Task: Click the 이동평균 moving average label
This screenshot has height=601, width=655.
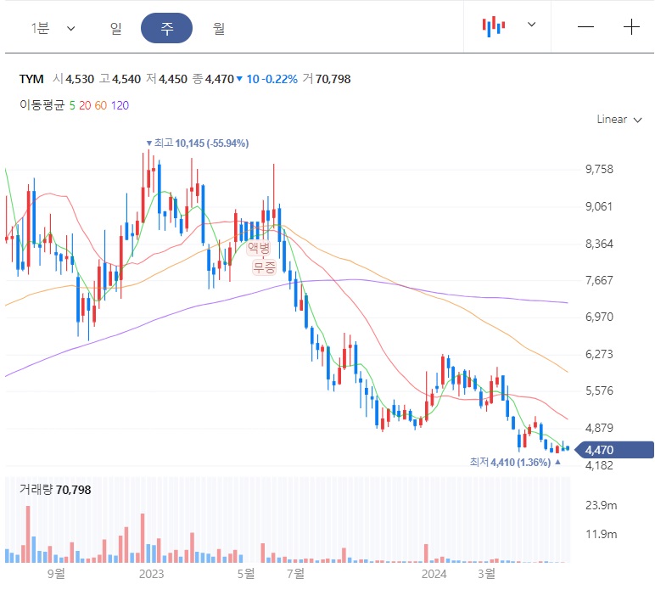Action: [42, 105]
